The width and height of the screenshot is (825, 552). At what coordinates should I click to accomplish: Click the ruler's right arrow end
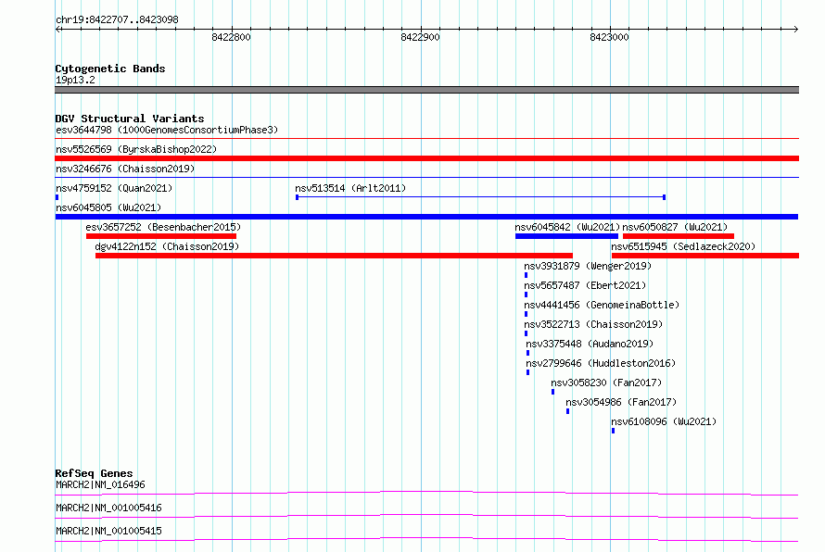795,29
